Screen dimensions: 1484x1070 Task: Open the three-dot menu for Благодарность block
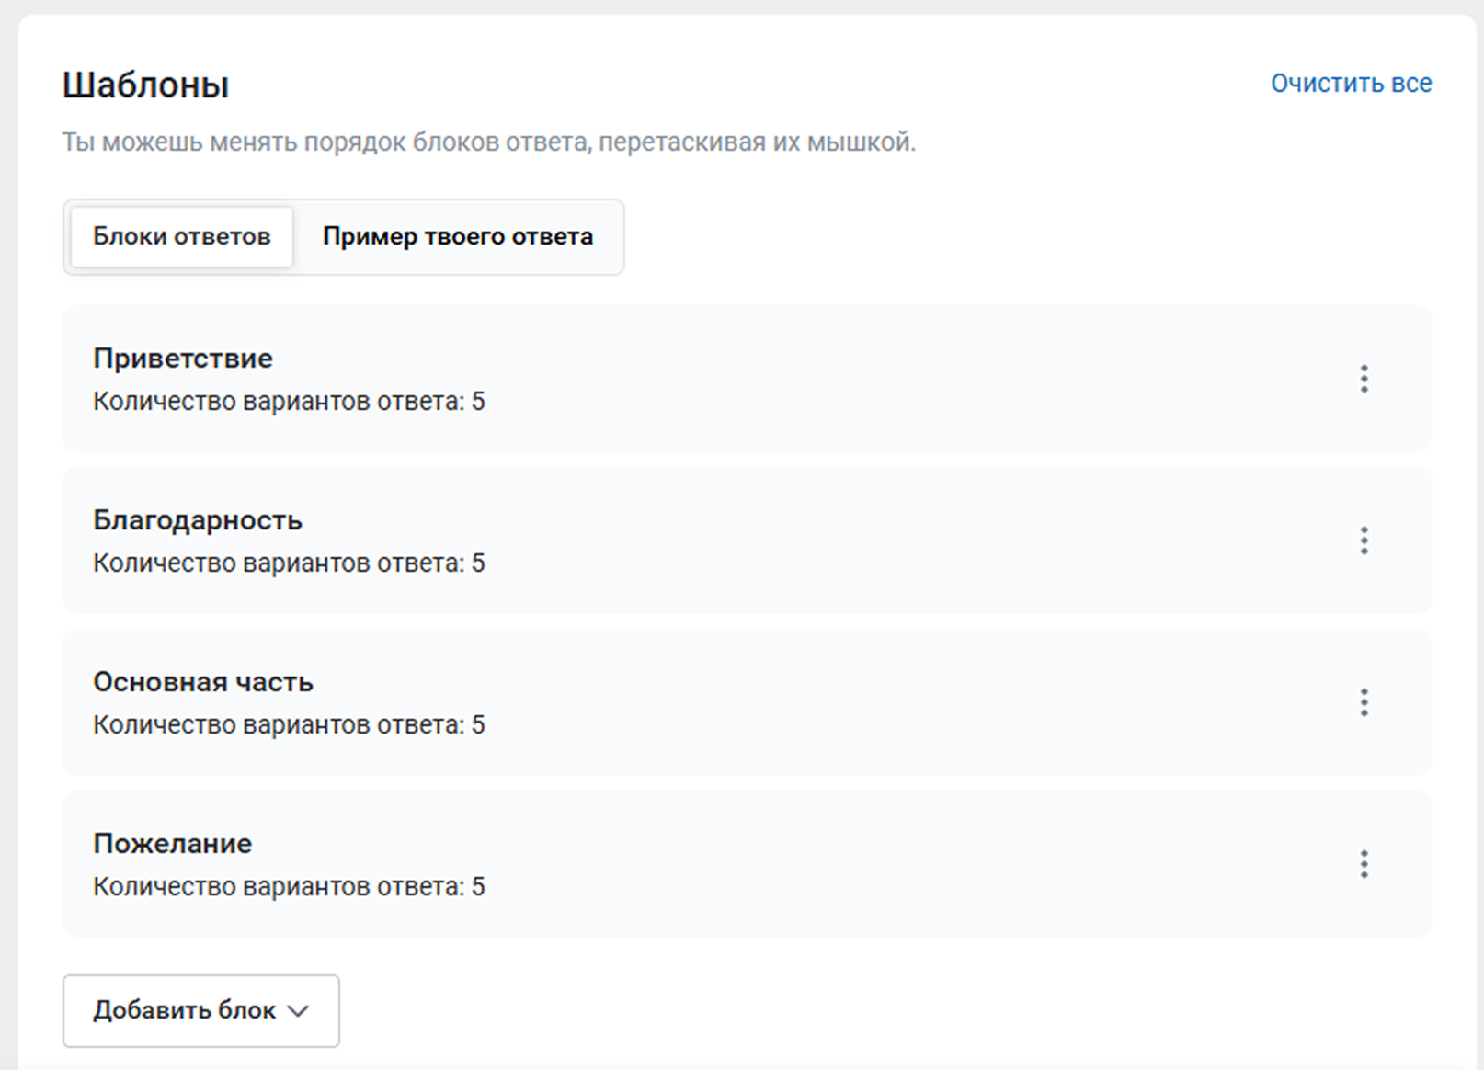point(1364,541)
